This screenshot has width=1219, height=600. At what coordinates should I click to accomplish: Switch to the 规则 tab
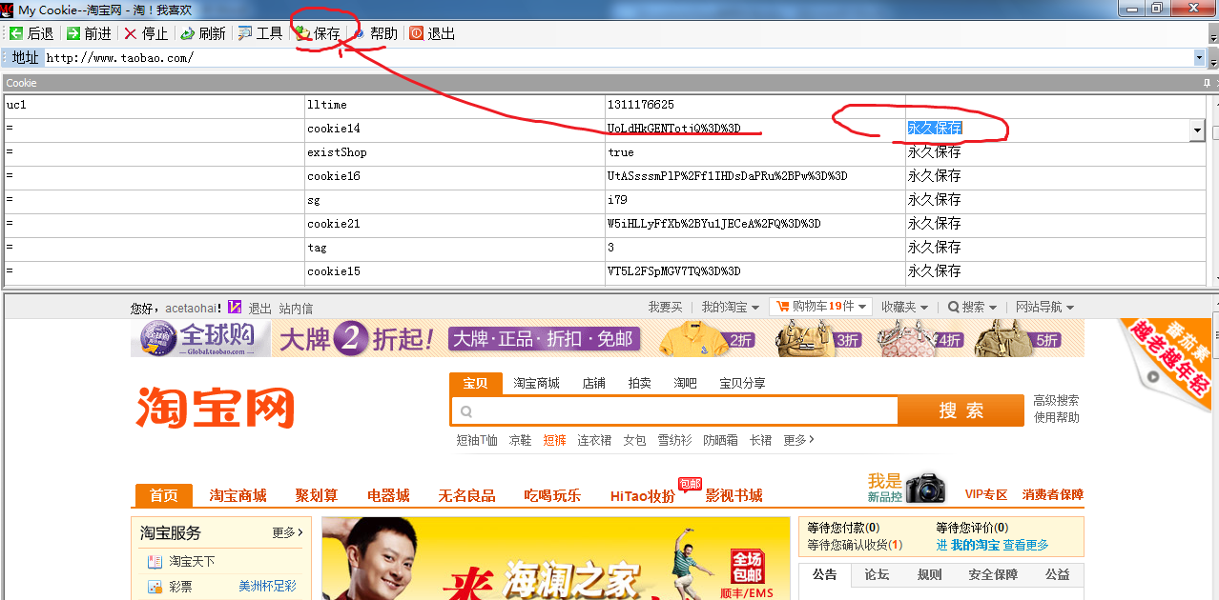[929, 574]
